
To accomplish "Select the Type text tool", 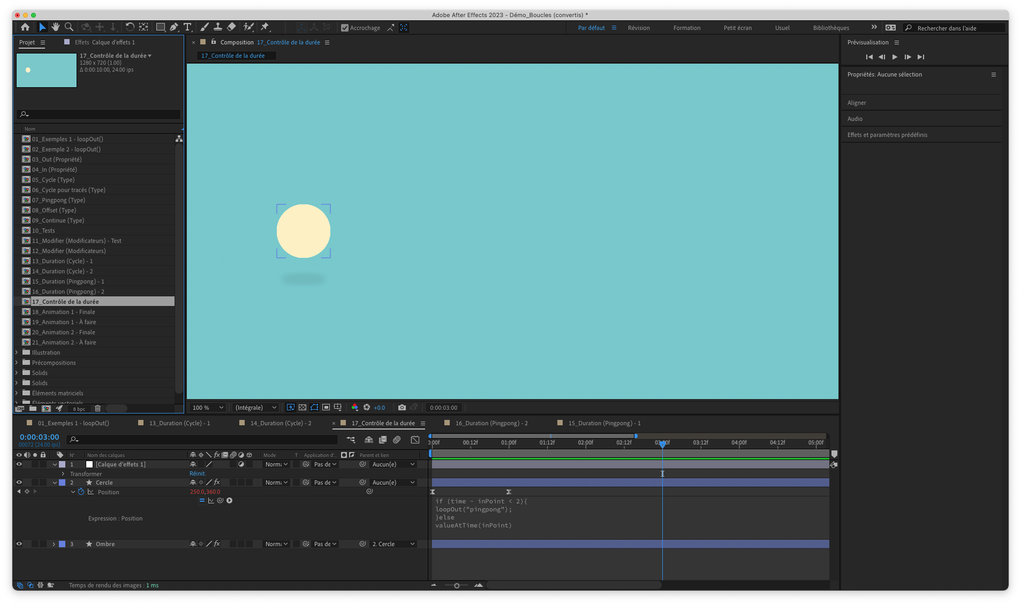I will click(187, 27).
